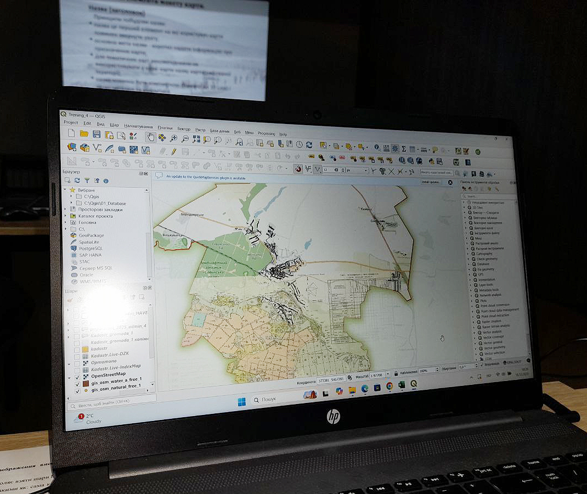Open the Плагіни menu
This screenshot has height=494, width=587.
pos(165,127)
